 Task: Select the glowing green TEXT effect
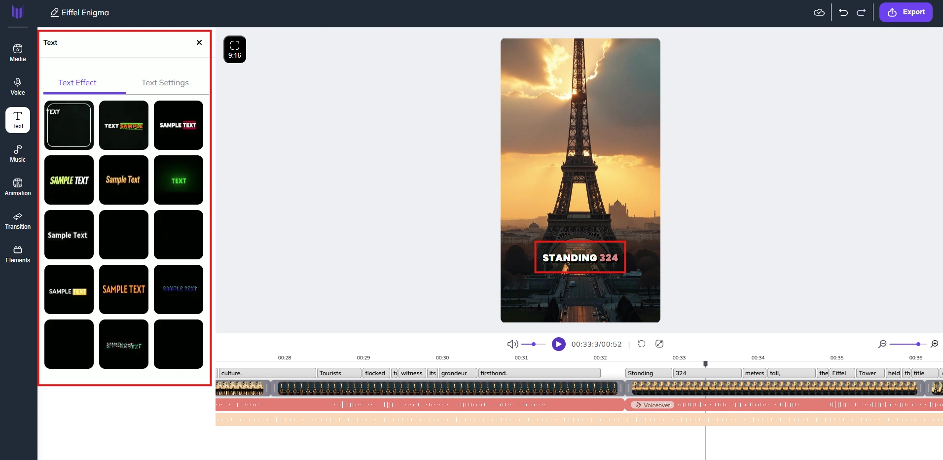point(179,180)
